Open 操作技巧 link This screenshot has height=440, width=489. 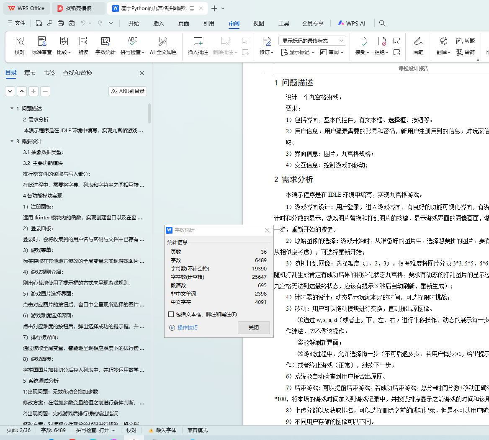[x=188, y=328]
